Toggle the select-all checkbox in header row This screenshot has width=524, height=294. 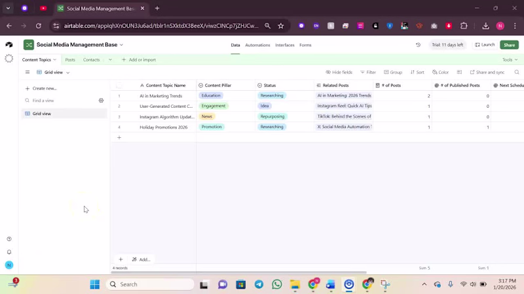[119, 86]
